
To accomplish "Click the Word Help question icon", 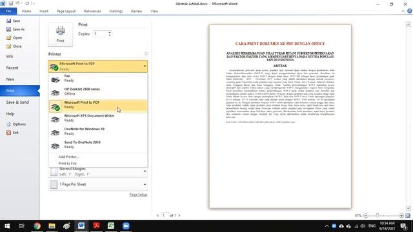I will (409, 11).
